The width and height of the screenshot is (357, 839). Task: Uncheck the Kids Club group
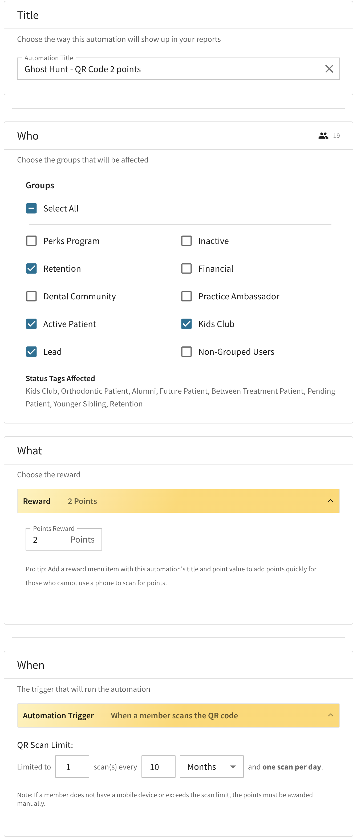[x=186, y=324]
